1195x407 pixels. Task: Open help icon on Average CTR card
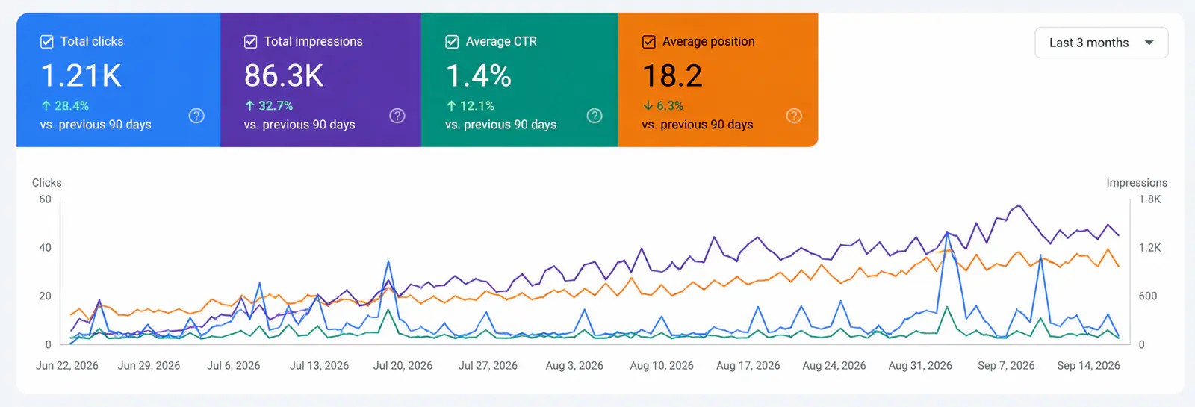595,116
